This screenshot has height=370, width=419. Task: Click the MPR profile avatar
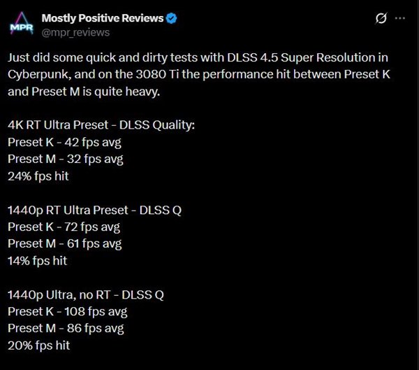tap(20, 25)
